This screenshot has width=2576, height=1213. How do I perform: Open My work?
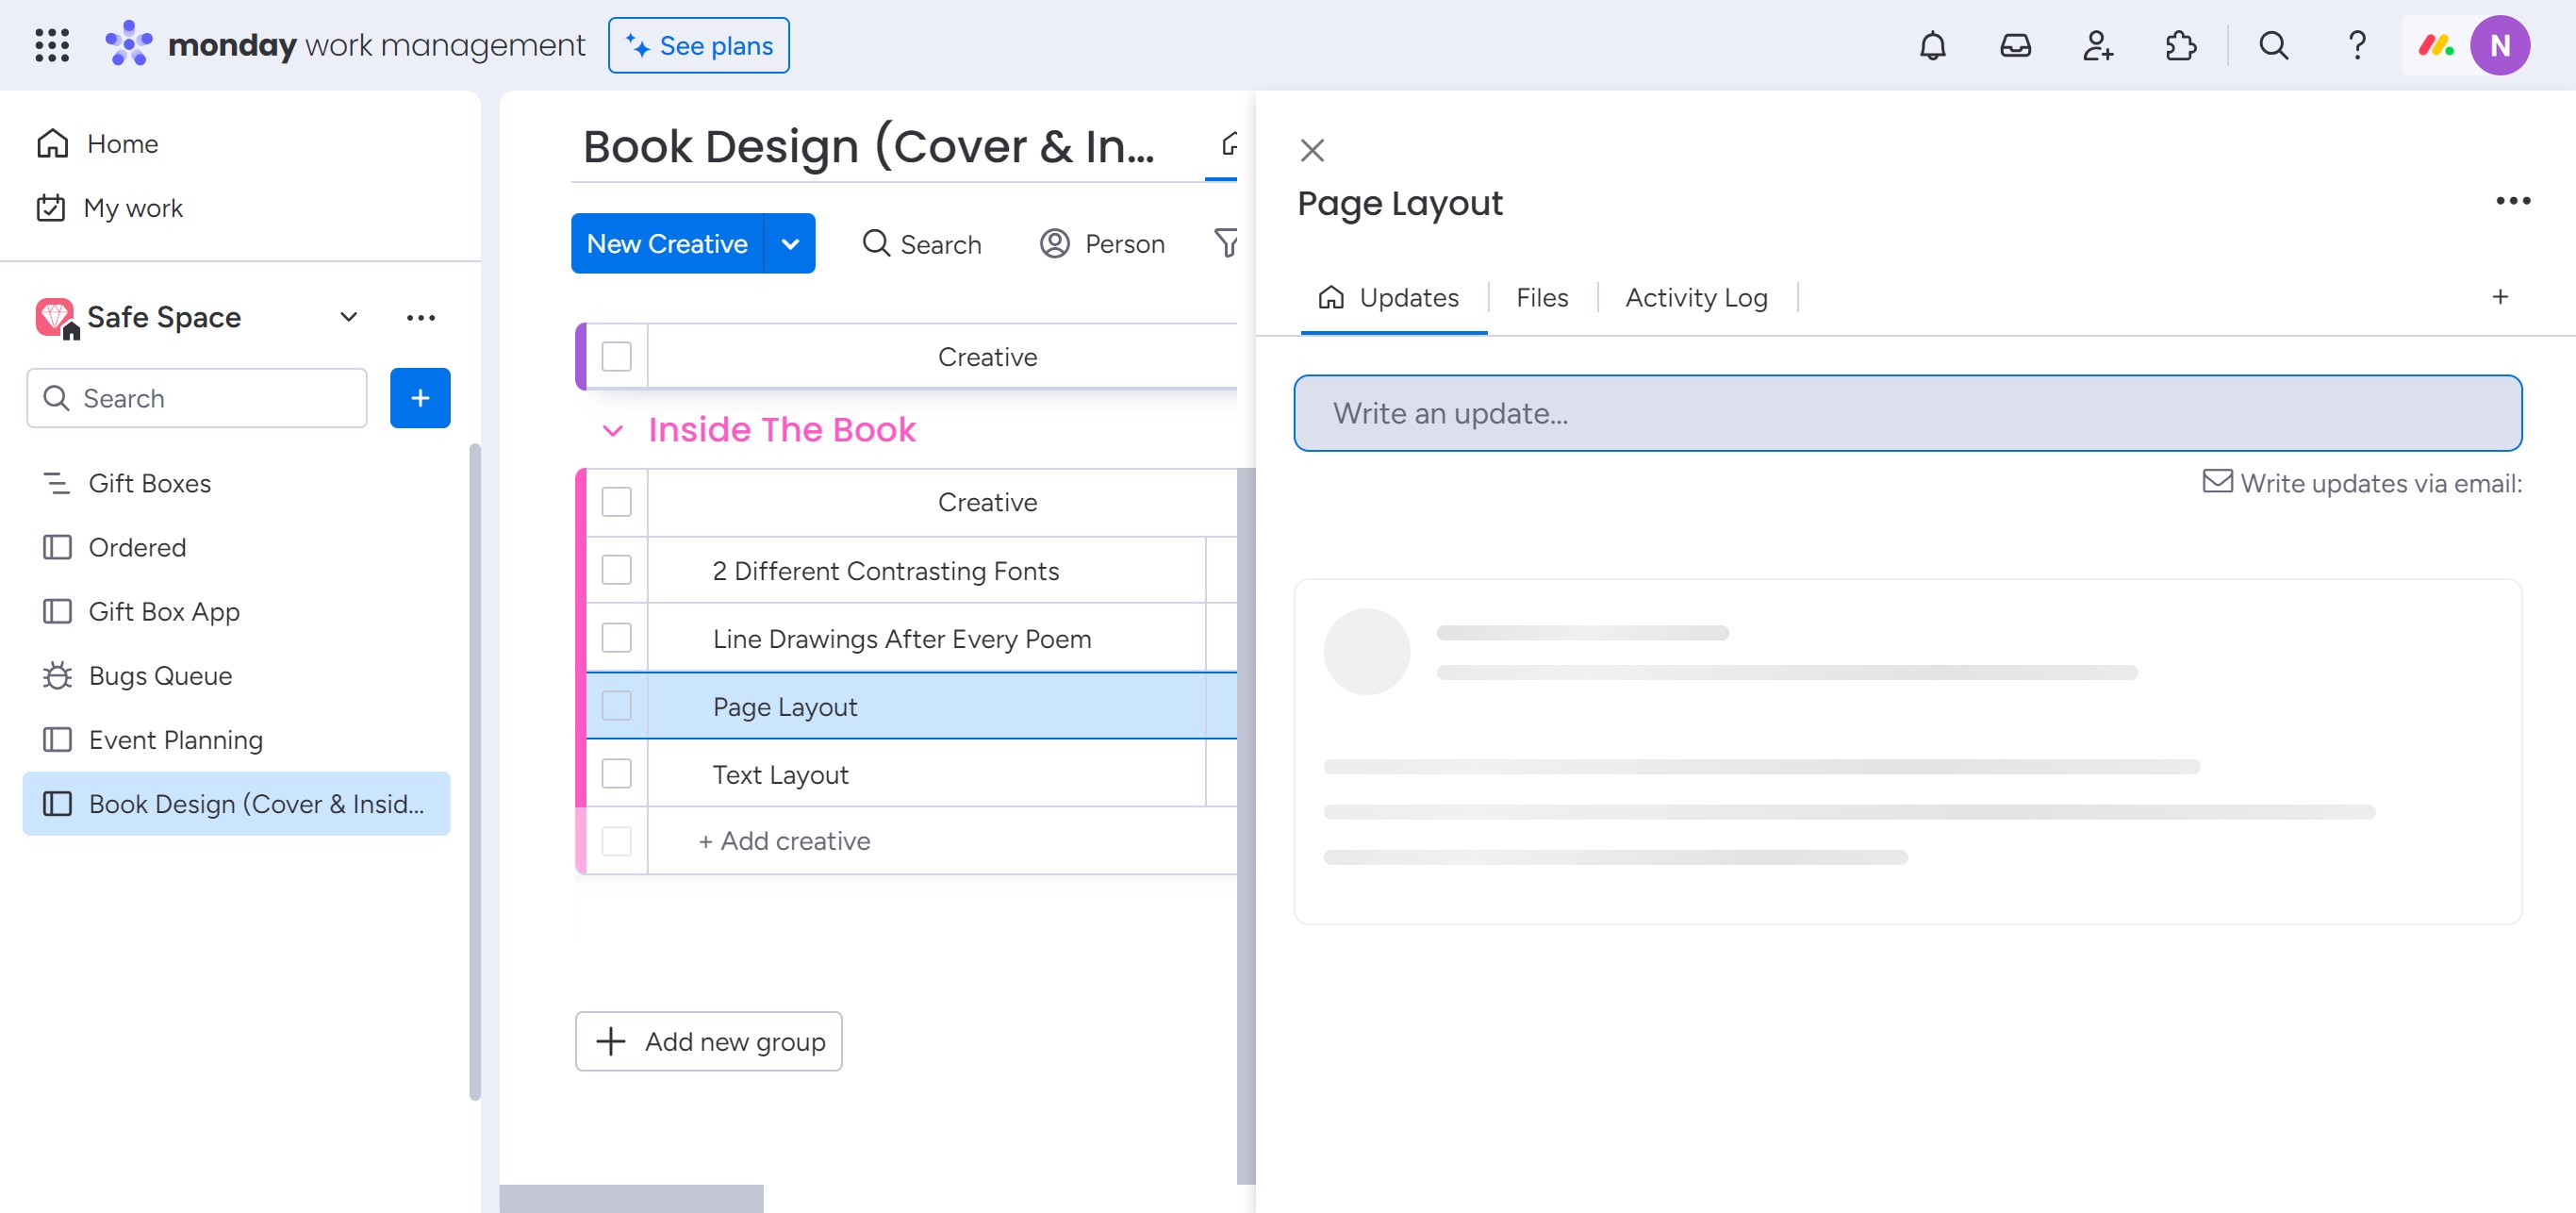coord(109,208)
